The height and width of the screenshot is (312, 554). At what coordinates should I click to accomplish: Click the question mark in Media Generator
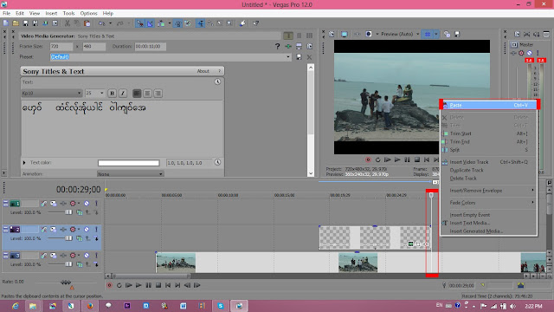277,46
